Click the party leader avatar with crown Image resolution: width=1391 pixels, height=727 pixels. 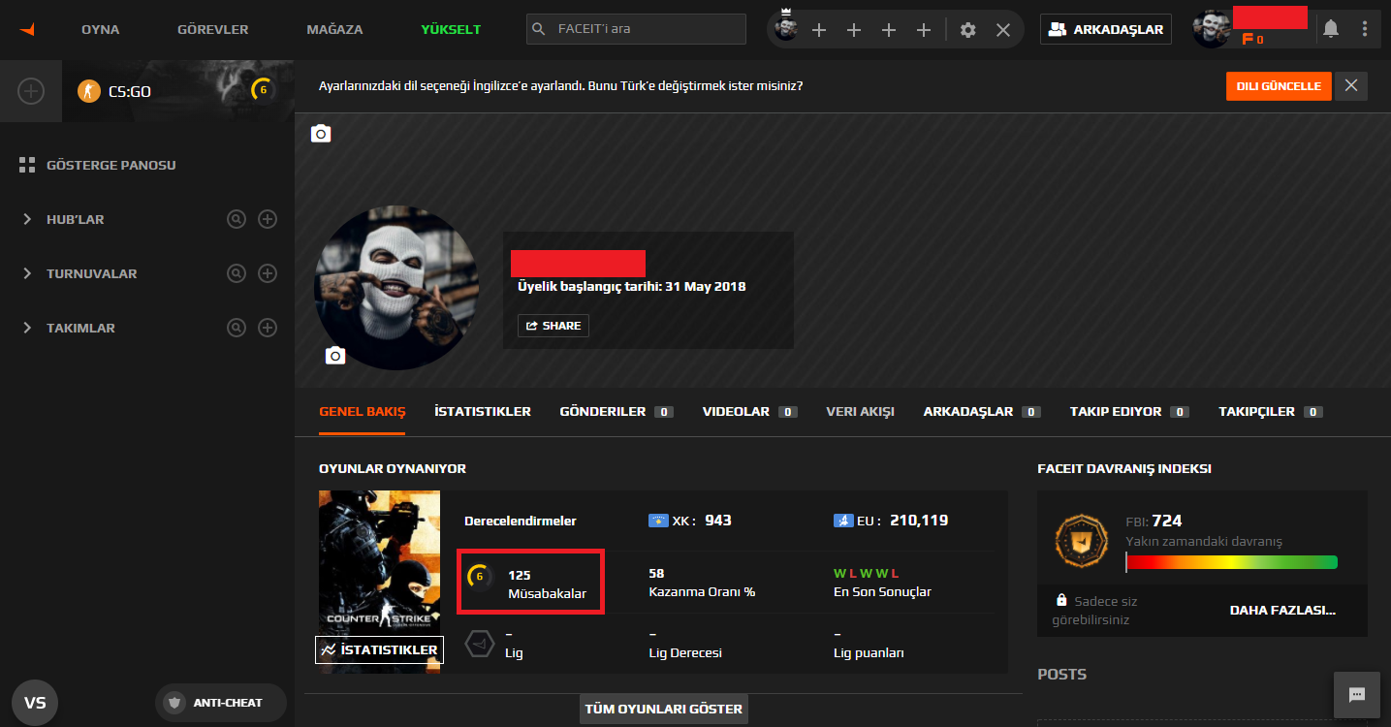[787, 29]
